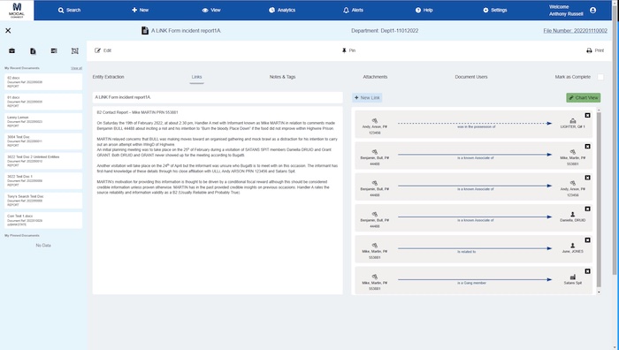
Task: Click the user profile avatar icon
Action: tap(593, 11)
